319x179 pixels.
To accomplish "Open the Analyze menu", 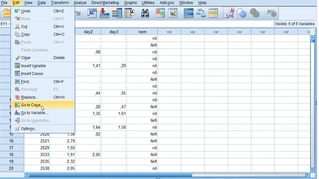I will [80, 2].
